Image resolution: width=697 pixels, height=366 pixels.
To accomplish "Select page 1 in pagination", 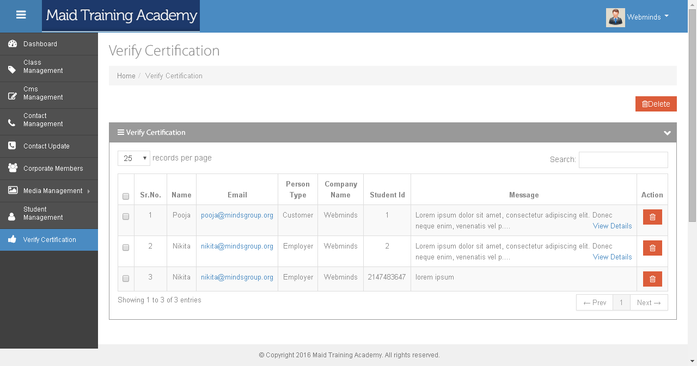I will [621, 303].
